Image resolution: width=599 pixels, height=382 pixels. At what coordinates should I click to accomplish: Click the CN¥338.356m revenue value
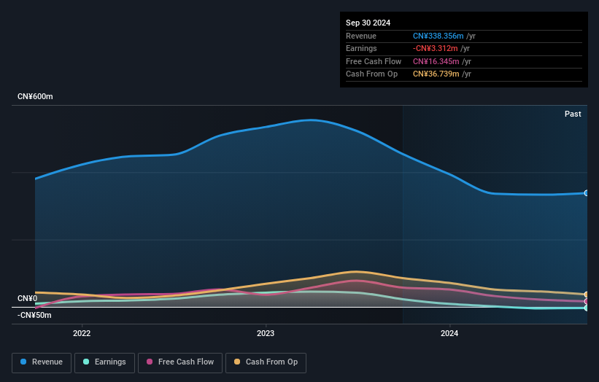point(438,36)
